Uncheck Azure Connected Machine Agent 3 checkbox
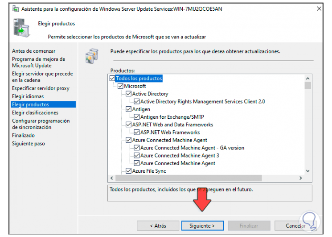 [137, 155]
